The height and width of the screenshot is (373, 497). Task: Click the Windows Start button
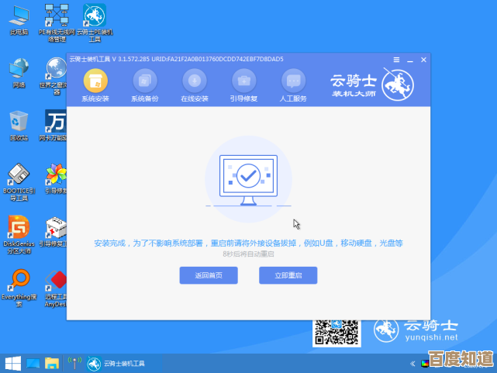[12, 363]
